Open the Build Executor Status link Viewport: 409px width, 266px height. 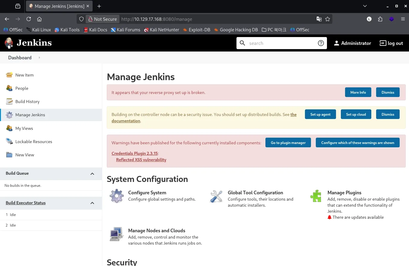pyautogui.click(x=26, y=203)
